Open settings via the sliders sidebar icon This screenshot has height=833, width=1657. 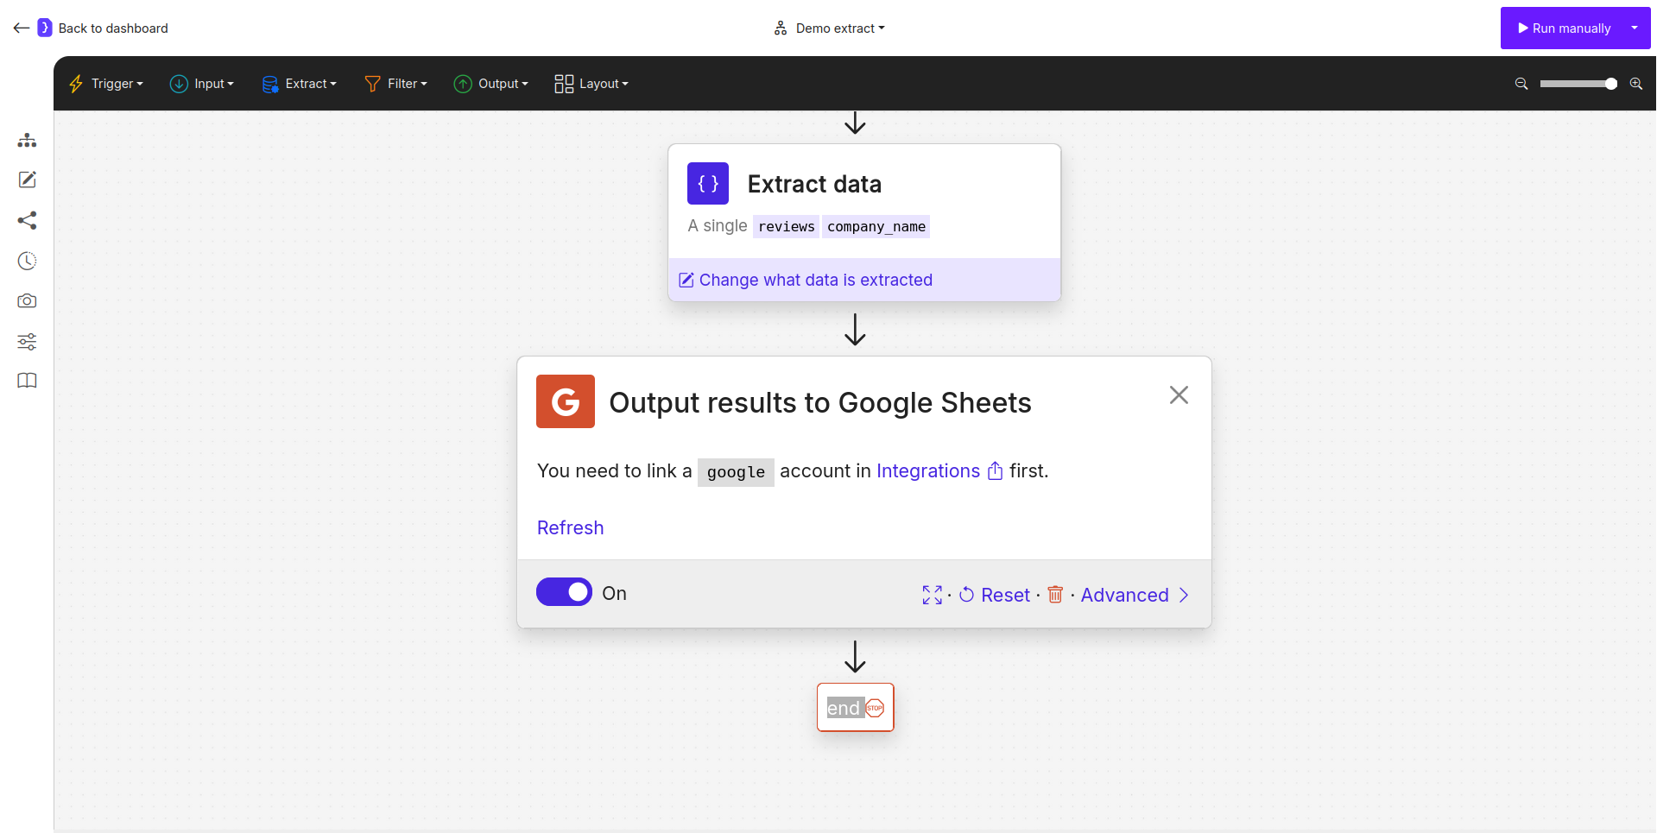coord(27,341)
